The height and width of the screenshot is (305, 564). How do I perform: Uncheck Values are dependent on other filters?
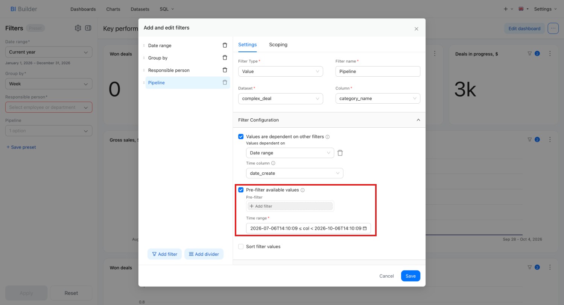241,137
